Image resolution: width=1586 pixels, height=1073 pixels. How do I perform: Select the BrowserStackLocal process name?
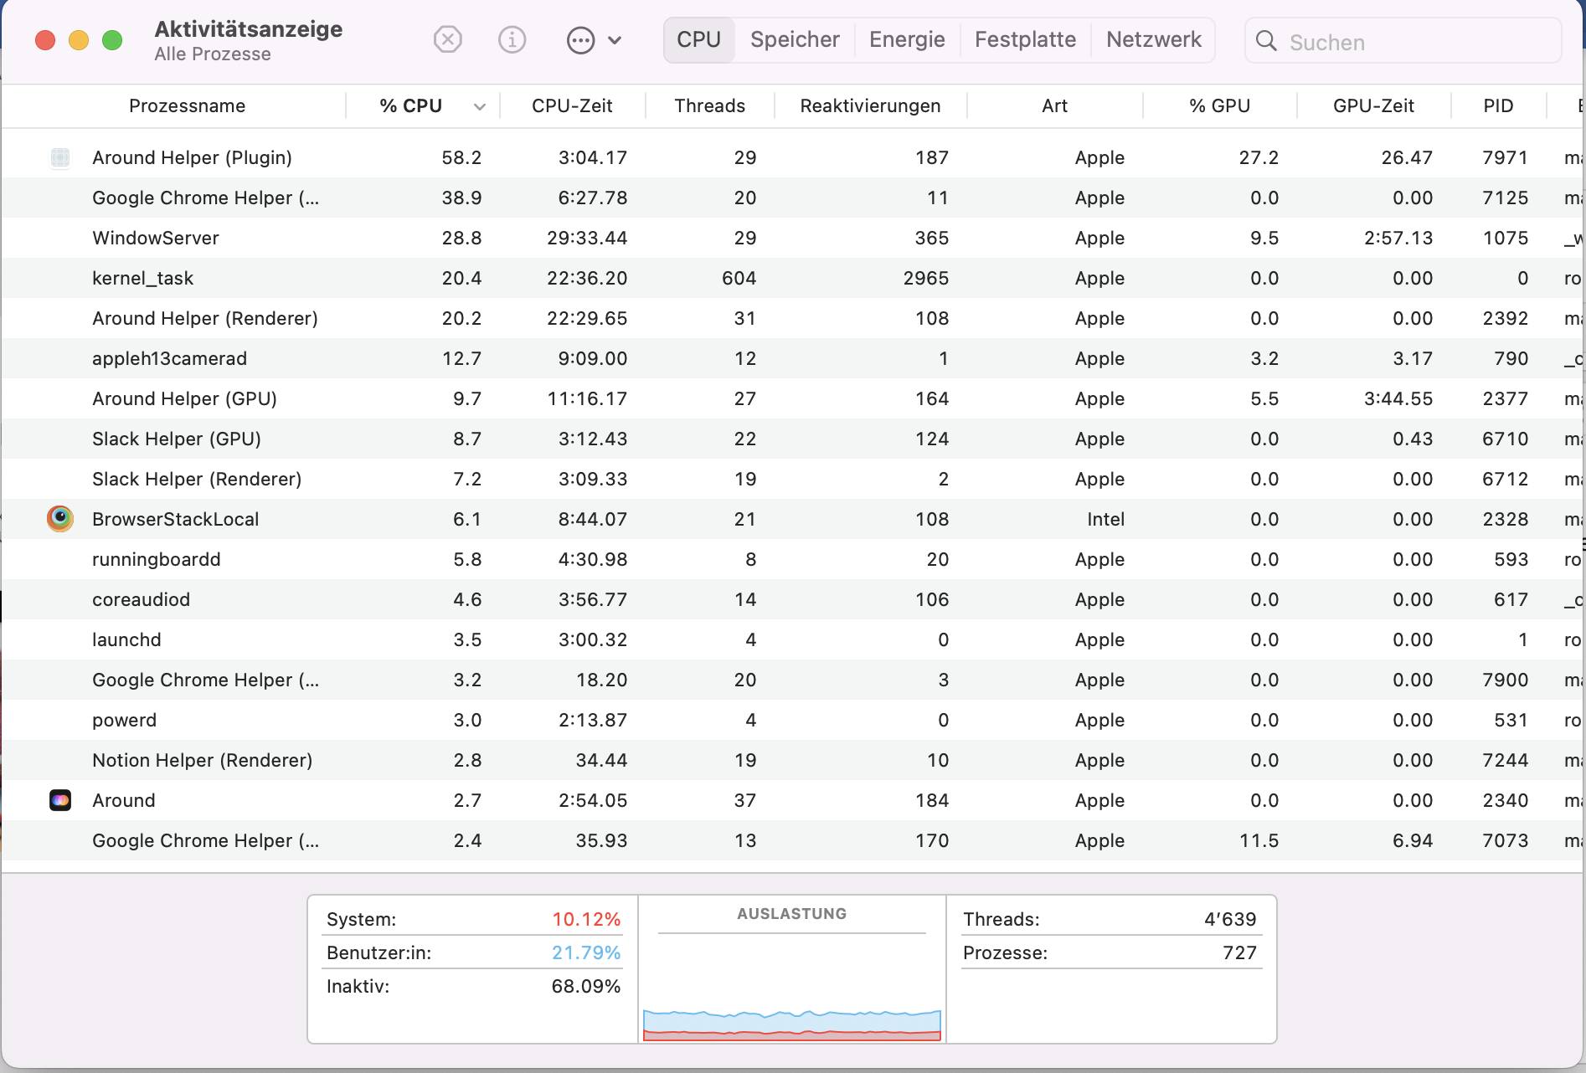point(175,519)
